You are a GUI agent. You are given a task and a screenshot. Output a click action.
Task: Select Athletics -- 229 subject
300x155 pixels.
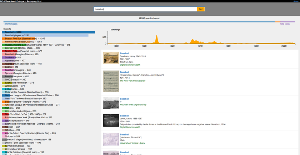(11, 130)
